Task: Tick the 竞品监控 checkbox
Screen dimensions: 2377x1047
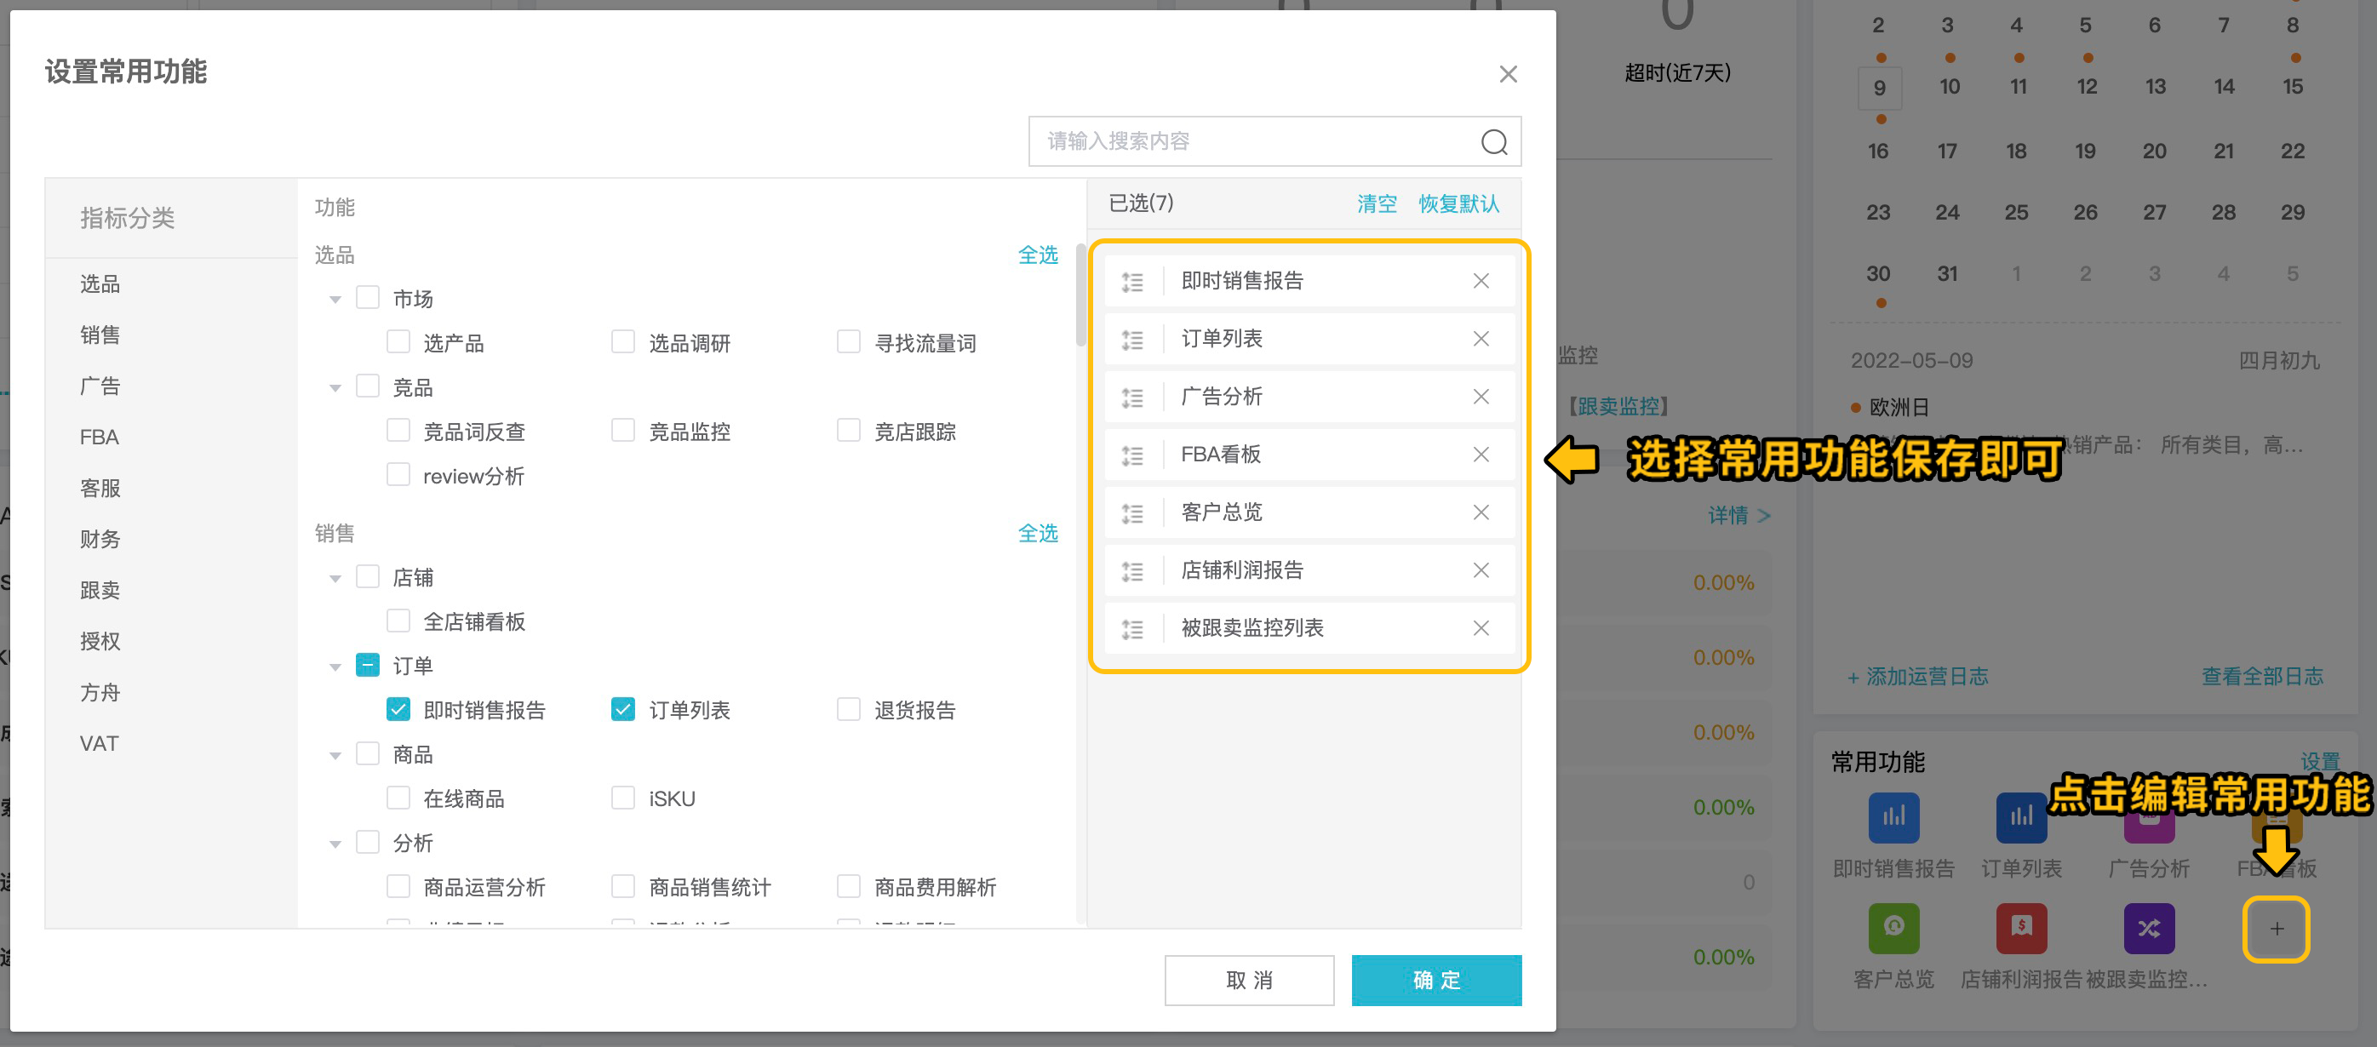Action: point(623,430)
